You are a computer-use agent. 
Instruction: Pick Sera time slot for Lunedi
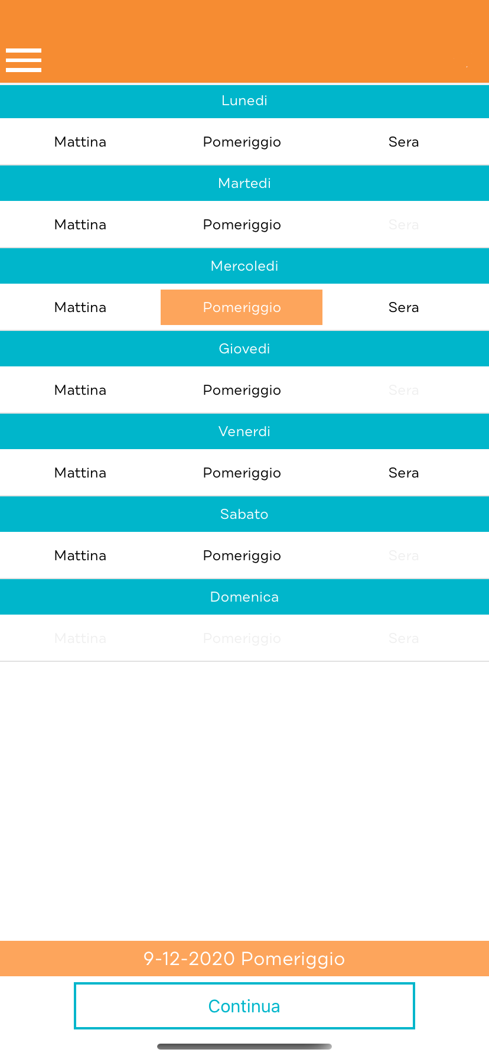pos(403,142)
